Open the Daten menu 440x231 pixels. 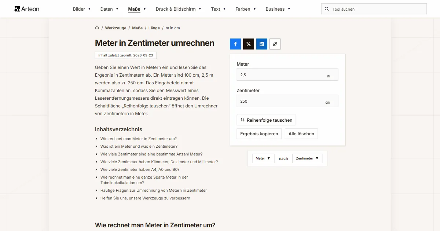point(109,9)
